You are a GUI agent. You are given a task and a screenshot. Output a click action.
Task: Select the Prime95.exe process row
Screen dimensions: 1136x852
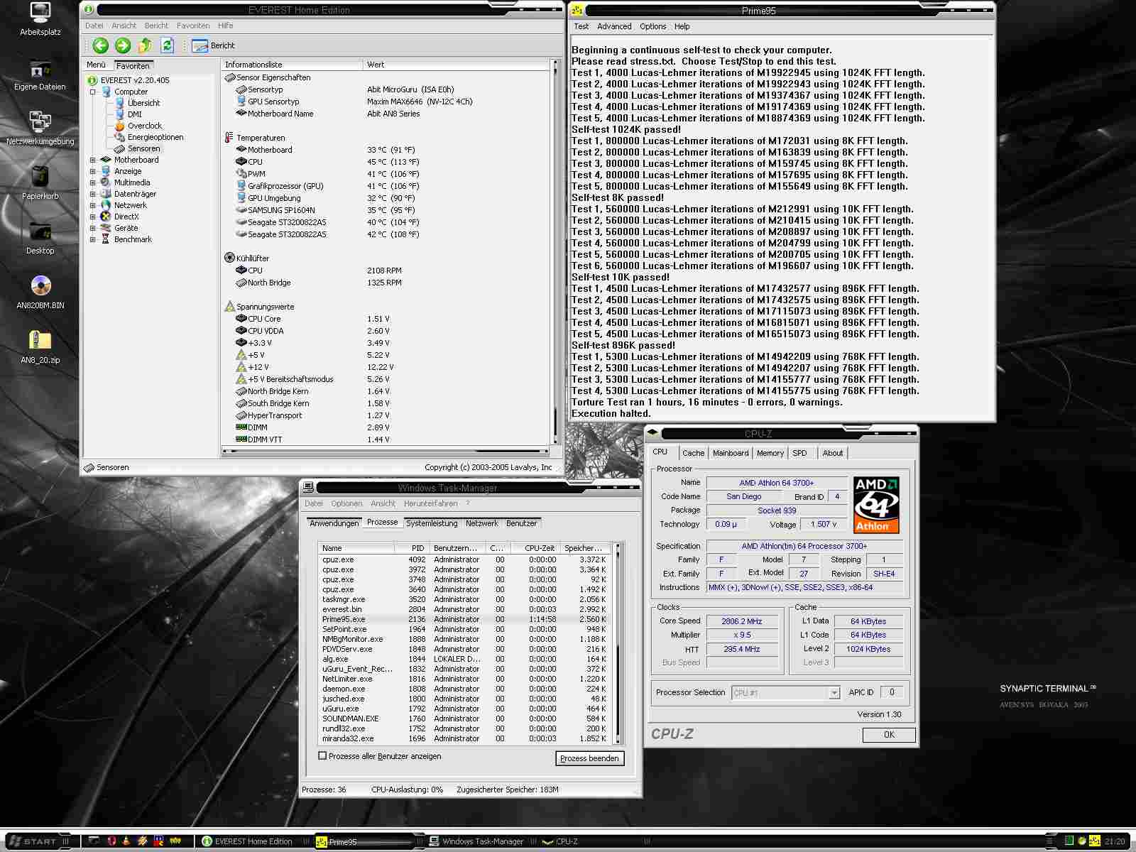tap(464, 619)
